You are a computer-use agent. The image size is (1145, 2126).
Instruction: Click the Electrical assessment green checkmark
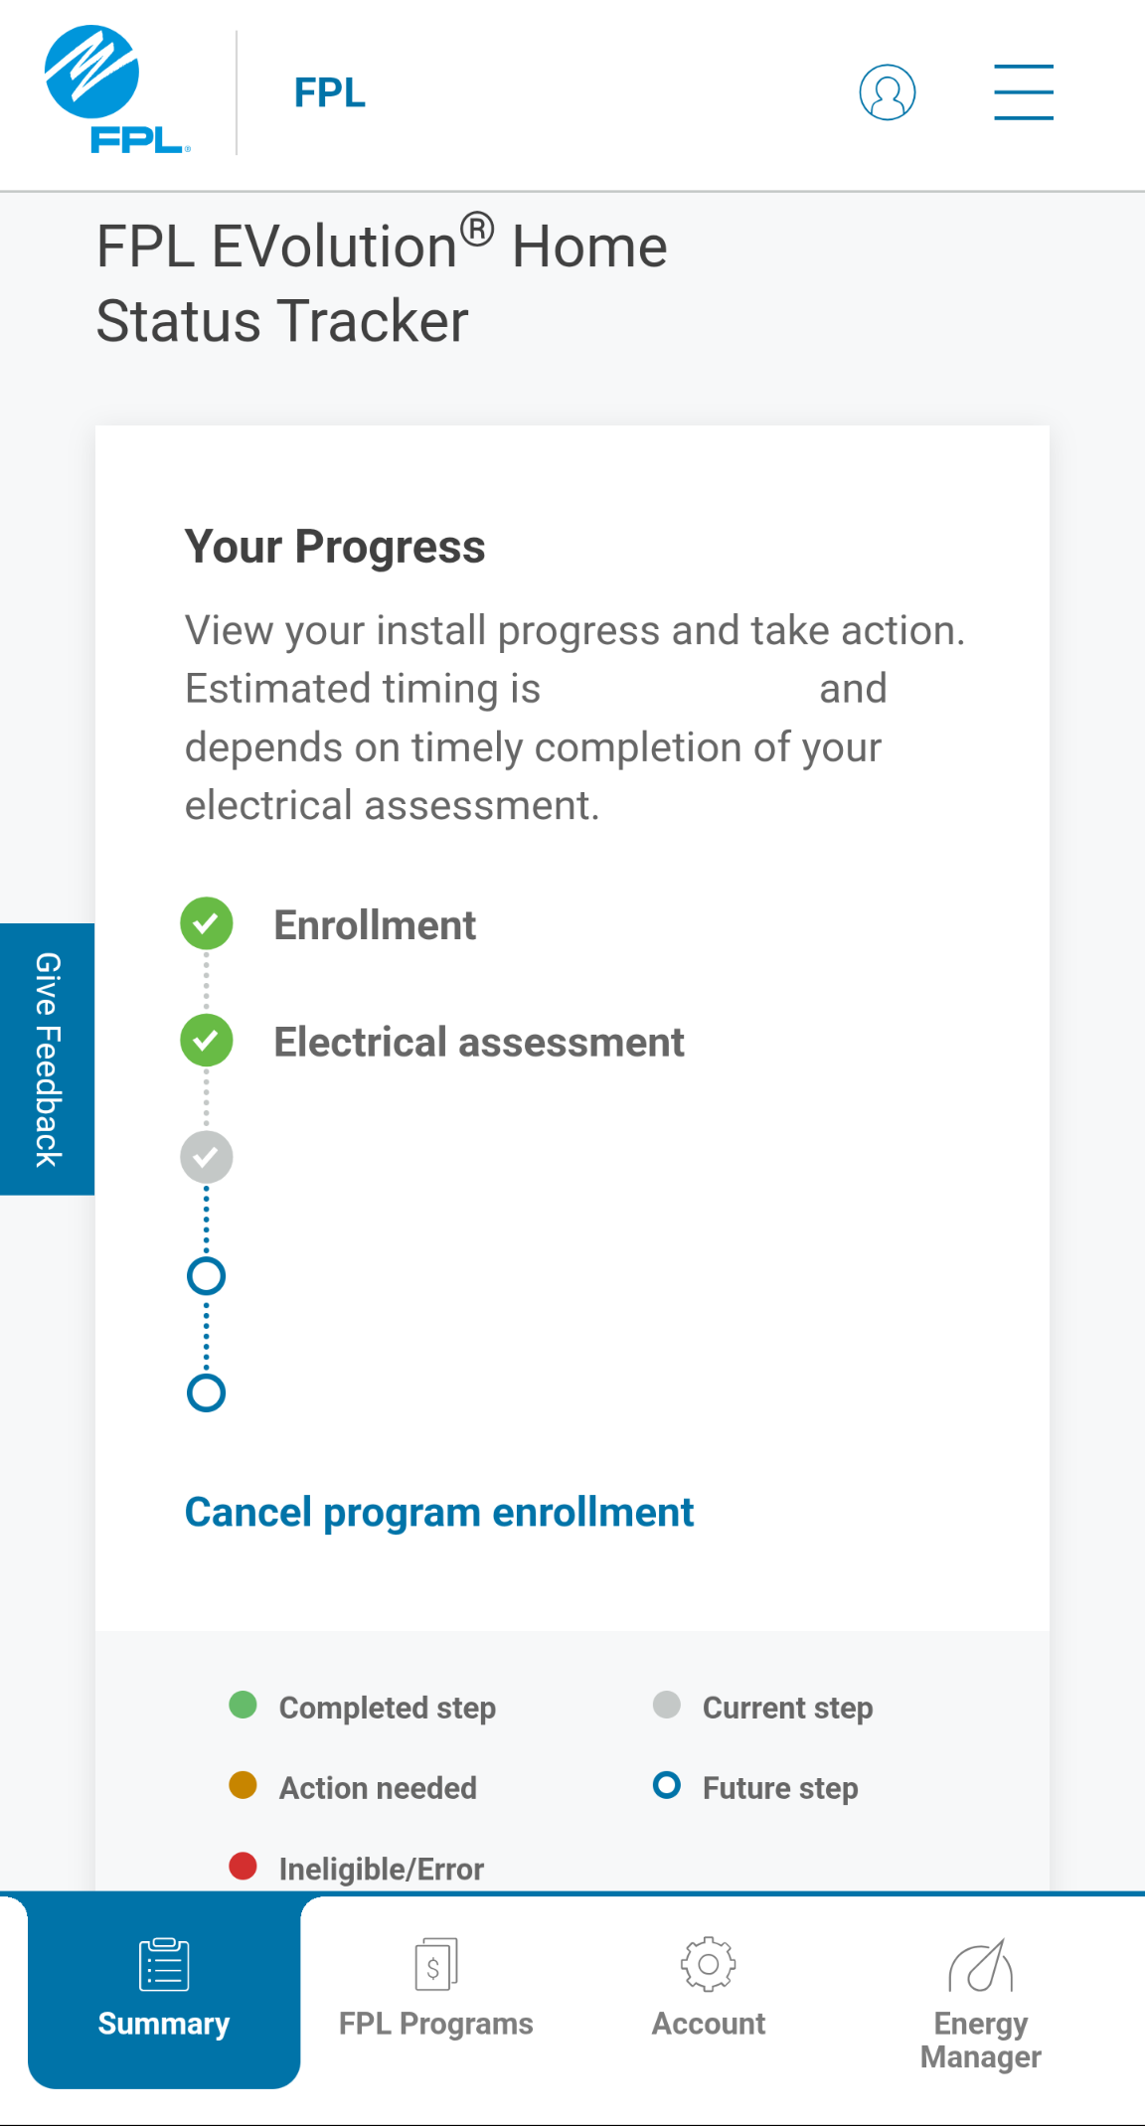(x=207, y=1041)
